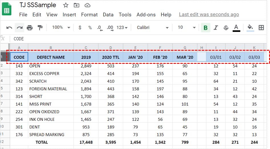The height and width of the screenshot is (149, 270).
Task: Open the zoom 100% dropdown
Action: coord(61,27)
